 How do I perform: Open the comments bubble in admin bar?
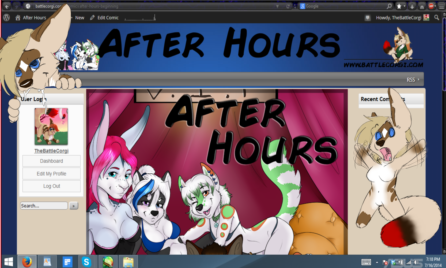click(368, 18)
